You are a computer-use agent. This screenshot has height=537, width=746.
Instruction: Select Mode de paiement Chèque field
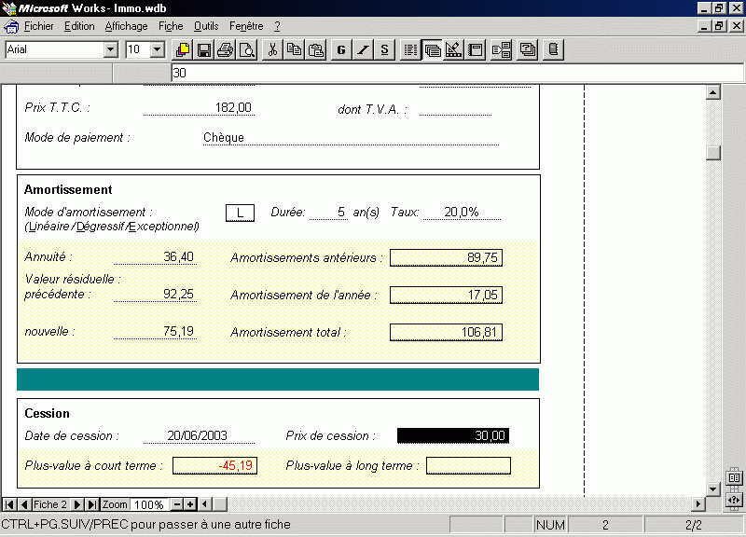coord(352,137)
